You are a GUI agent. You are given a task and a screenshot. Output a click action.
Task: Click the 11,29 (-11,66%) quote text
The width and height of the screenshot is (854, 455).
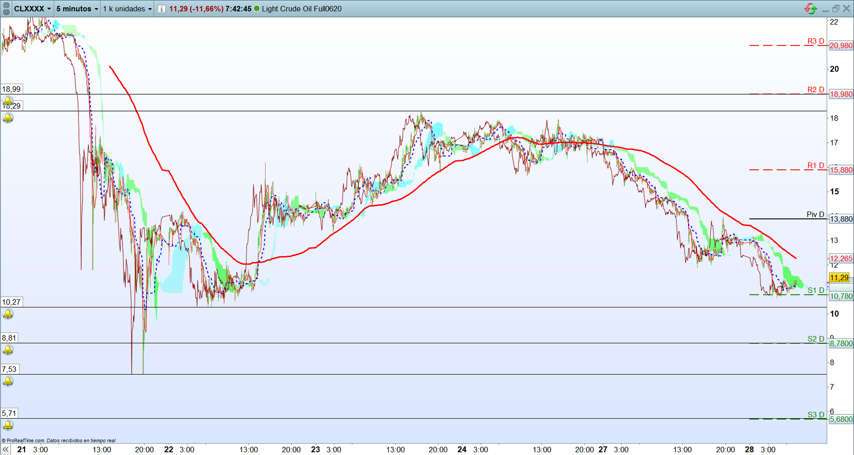point(196,9)
